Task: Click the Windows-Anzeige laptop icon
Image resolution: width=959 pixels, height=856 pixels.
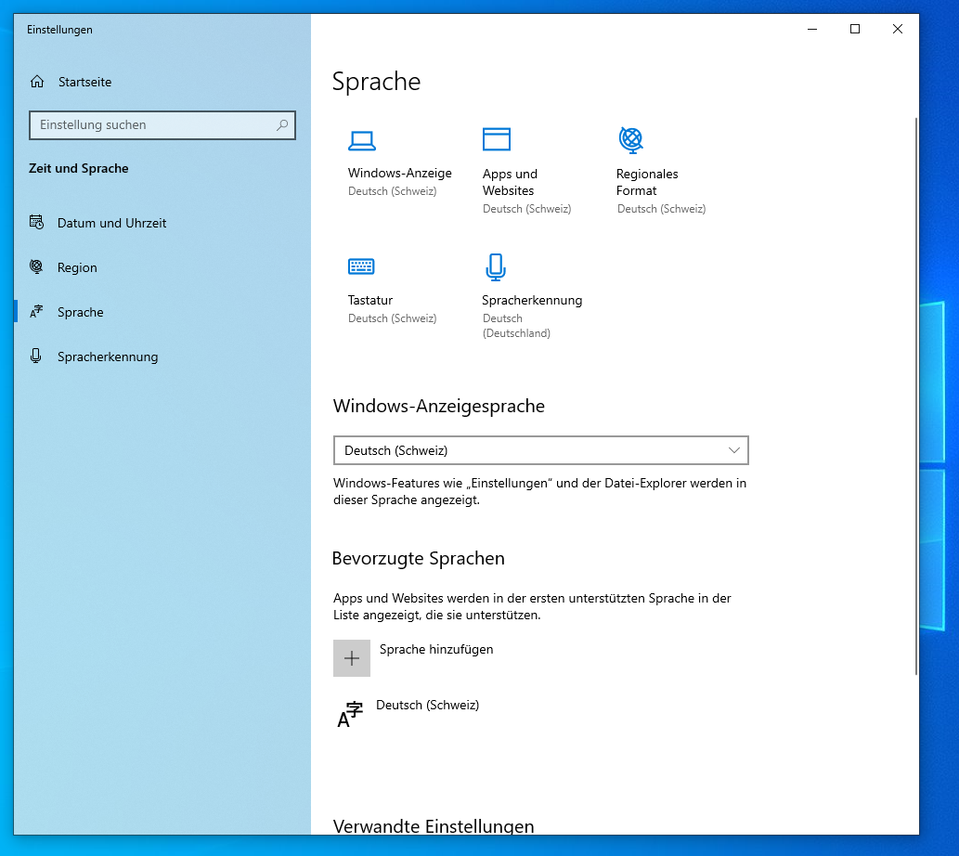Action: (x=361, y=140)
